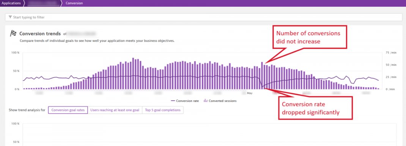This screenshot has height=146, width=406.
Task: Click the Converted sessions bar-chart legend icon
Action: (x=205, y=101)
